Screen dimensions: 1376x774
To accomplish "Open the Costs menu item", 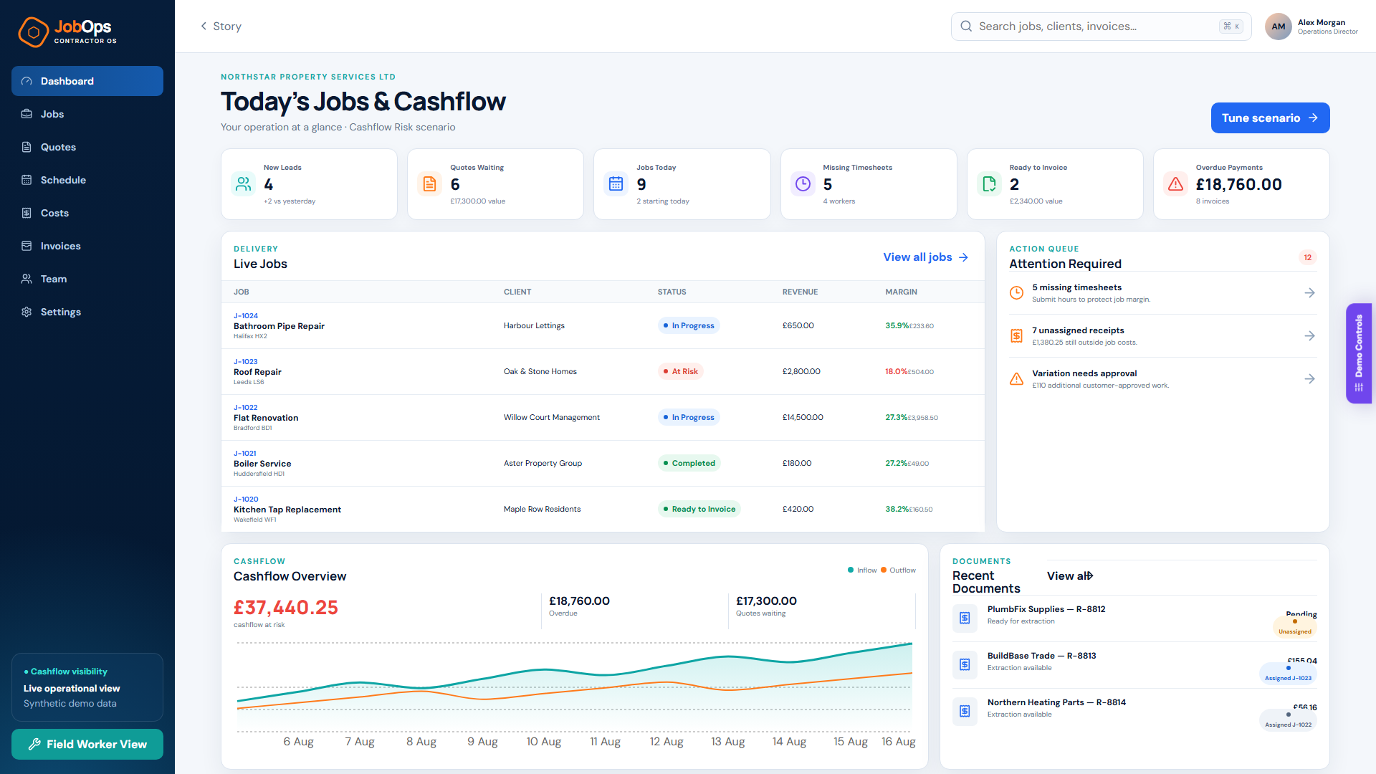I will click(x=87, y=213).
